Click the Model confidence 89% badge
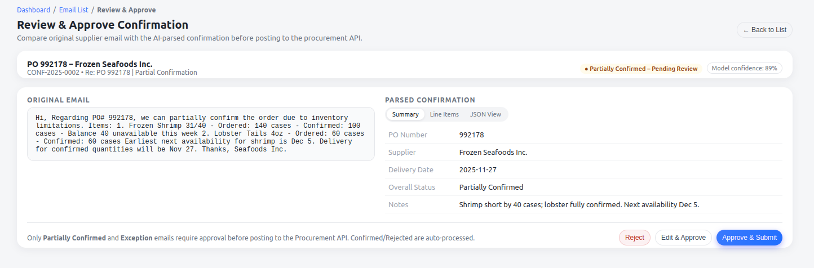This screenshot has width=814, height=268. tap(744, 68)
